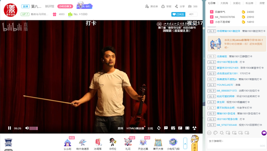Switch to the 七日榜 tab
This screenshot has height=151, width=267.
pos(212,3)
